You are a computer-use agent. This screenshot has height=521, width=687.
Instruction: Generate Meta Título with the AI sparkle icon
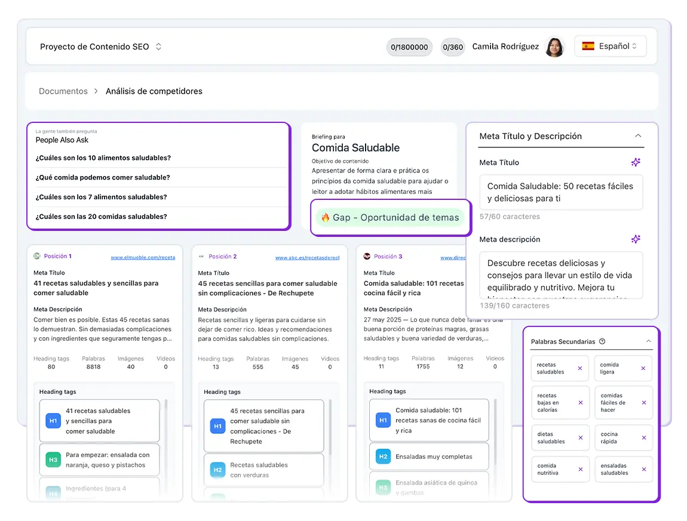click(x=636, y=162)
